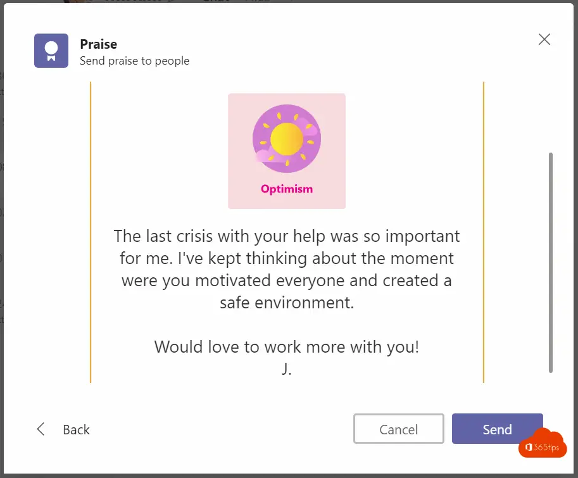Click the left orange border of preview

(x=91, y=232)
